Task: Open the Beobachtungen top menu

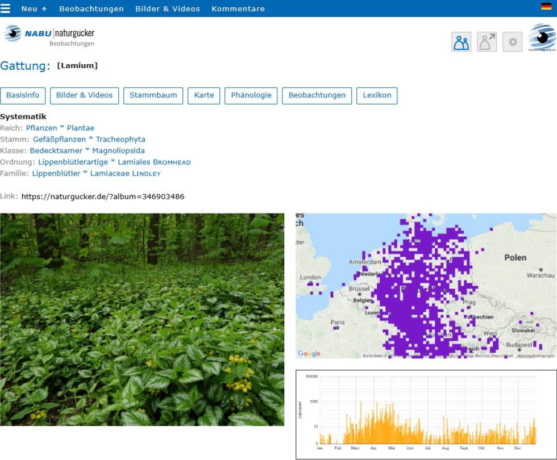Action: (x=92, y=9)
